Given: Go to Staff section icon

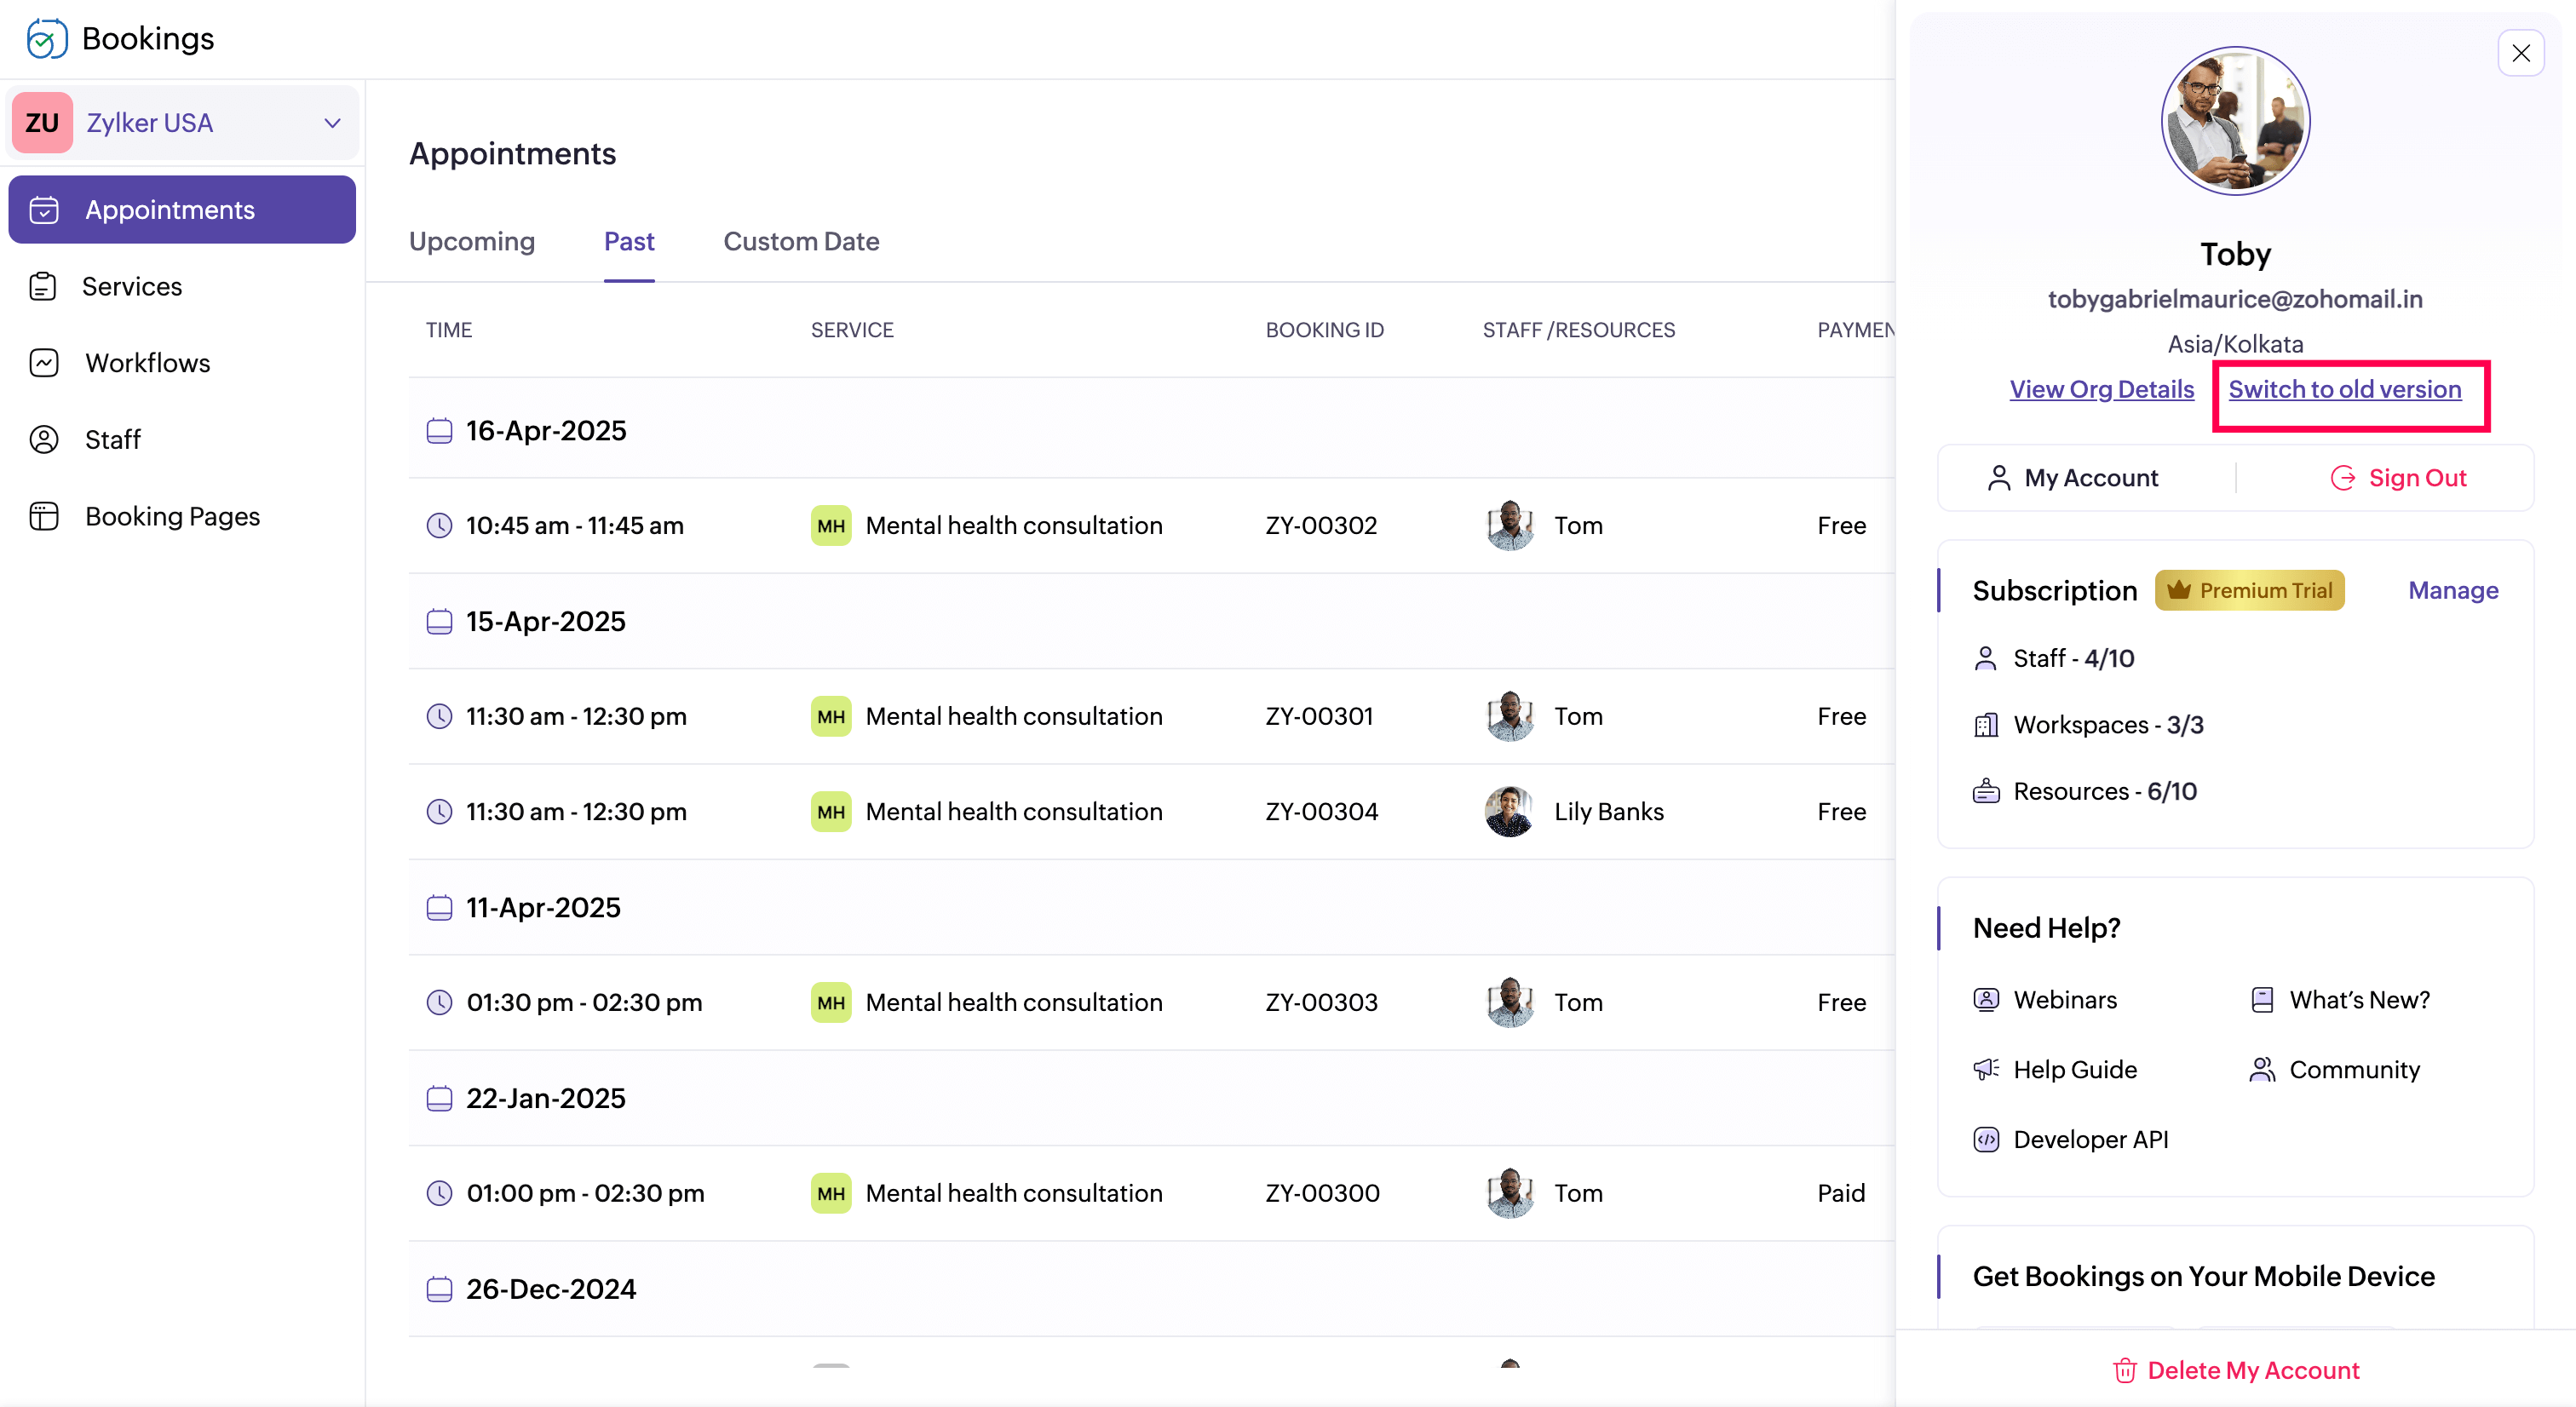Looking at the screenshot, I should 44,439.
